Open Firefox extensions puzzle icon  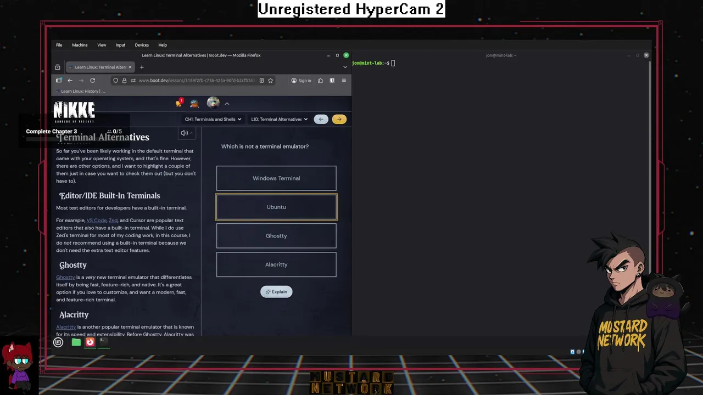coord(320,81)
